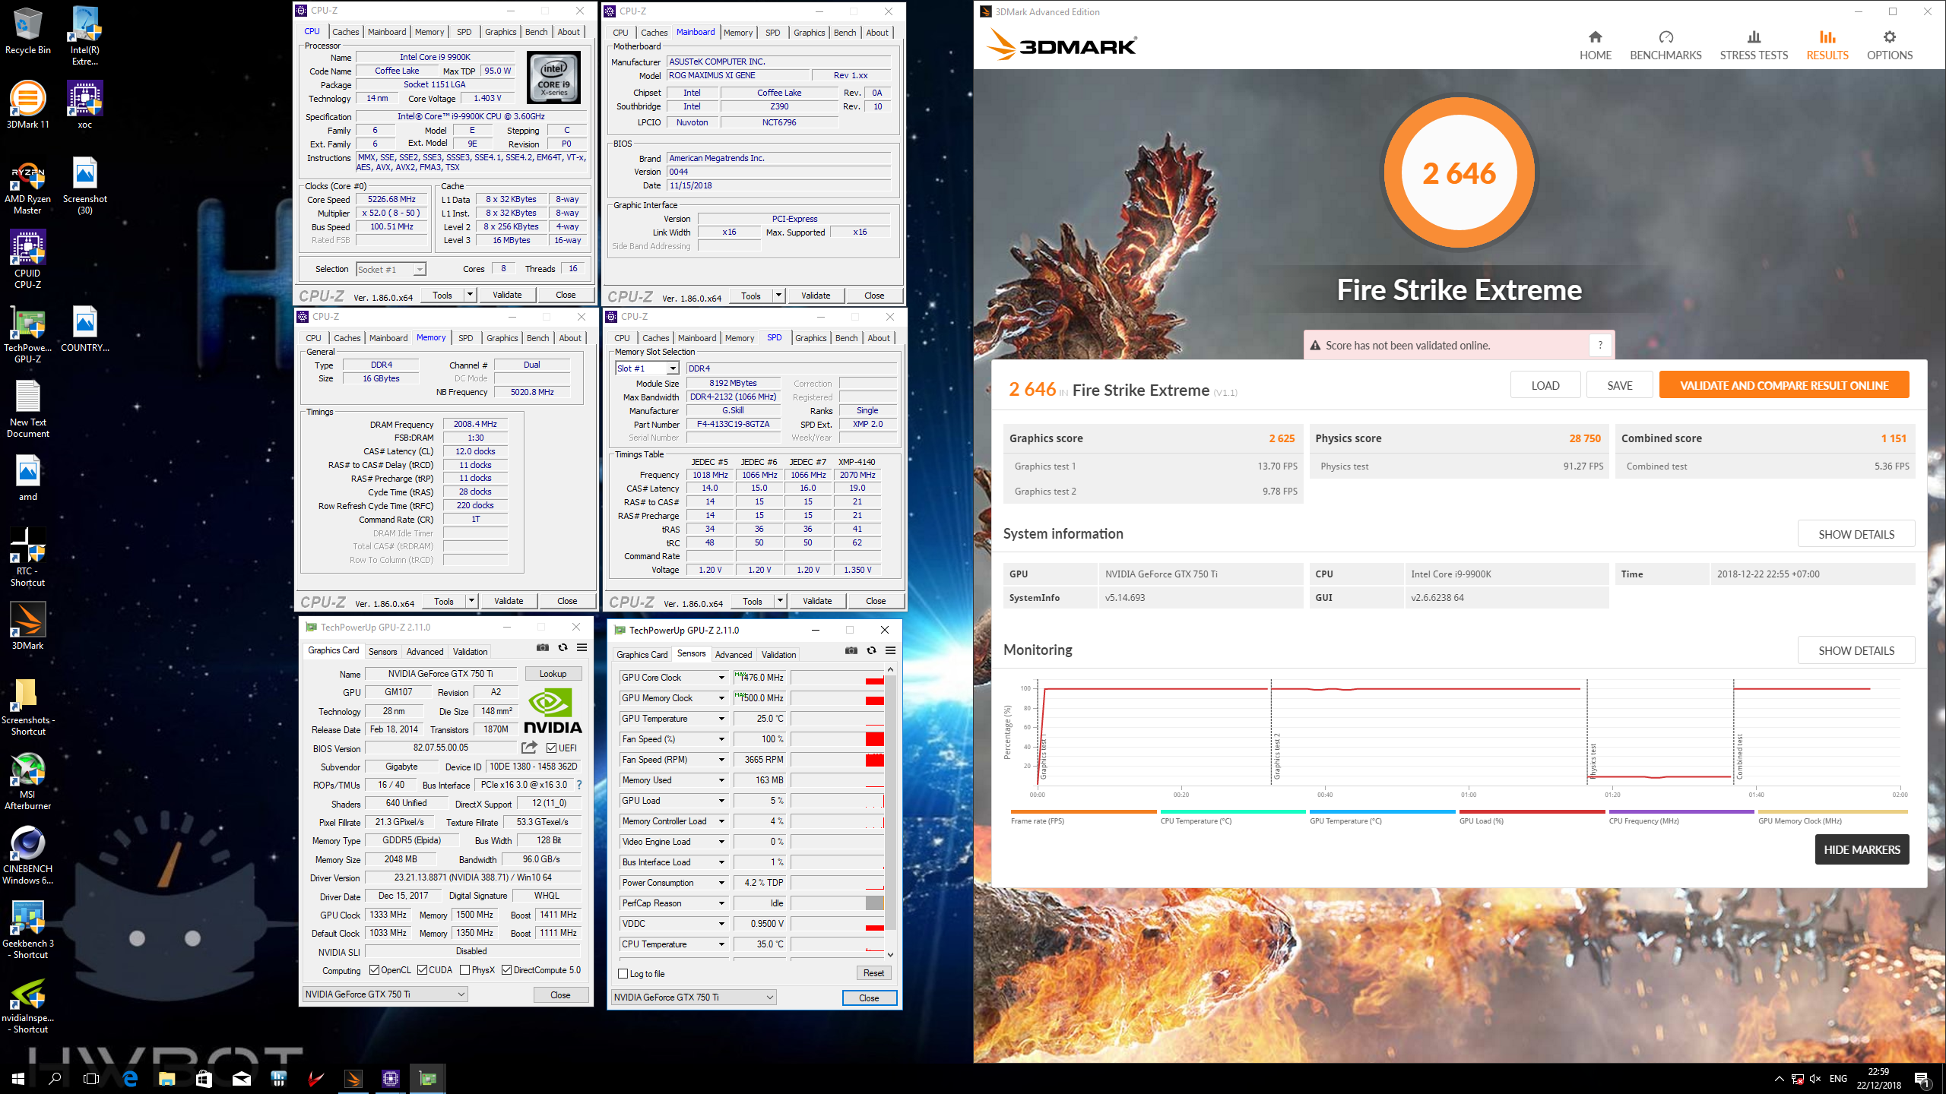The width and height of the screenshot is (1946, 1094).
Task: Launch CINEBENCH desktop shortcut
Action: point(28,855)
